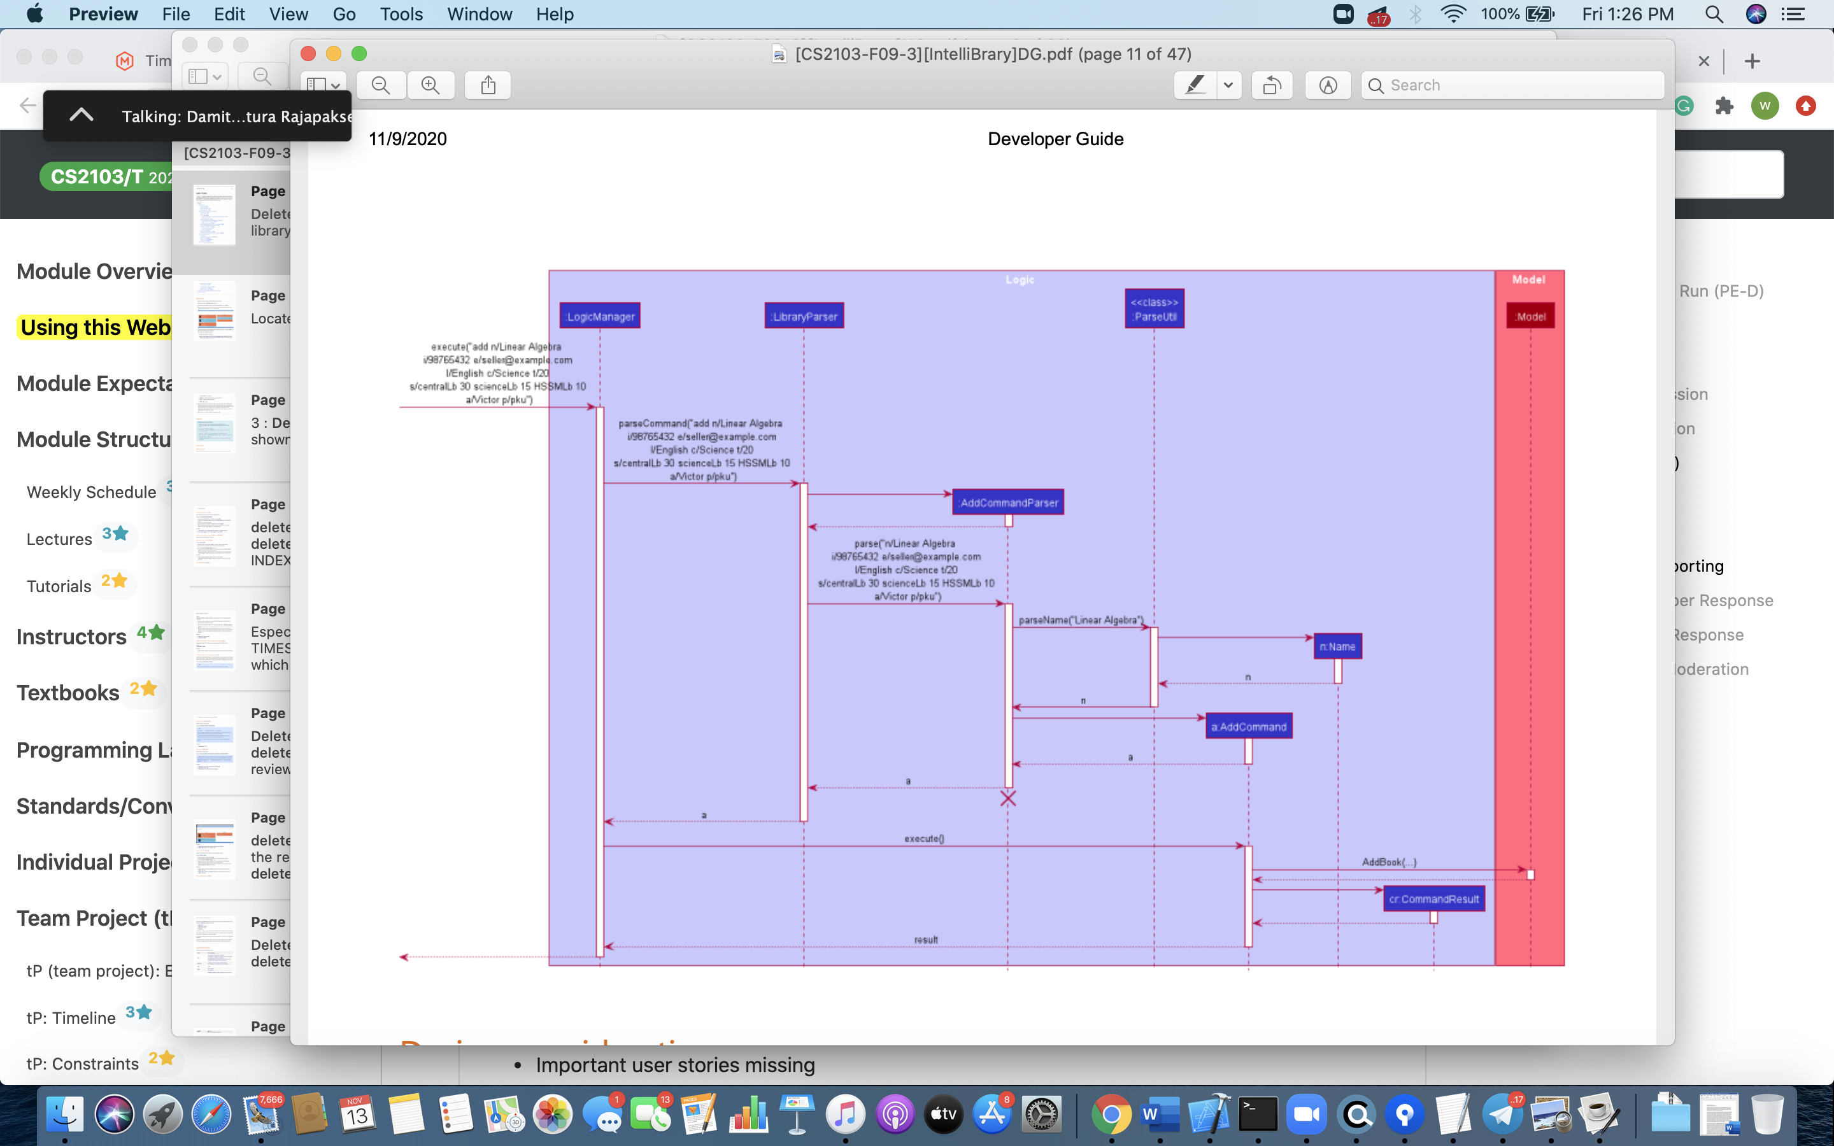Open a new browser tab

pyautogui.click(x=1751, y=61)
